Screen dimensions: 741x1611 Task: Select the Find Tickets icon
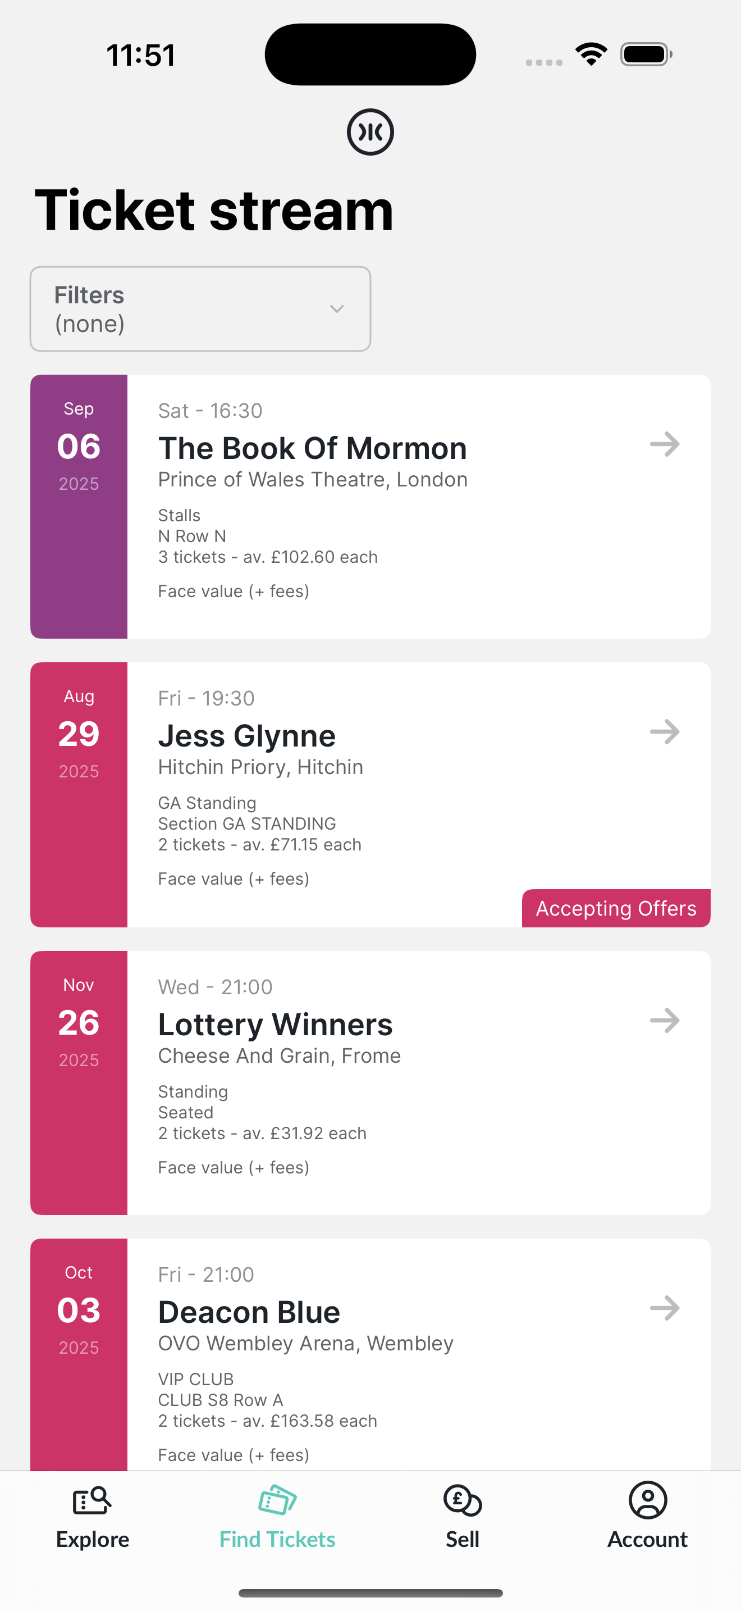coord(277,1500)
